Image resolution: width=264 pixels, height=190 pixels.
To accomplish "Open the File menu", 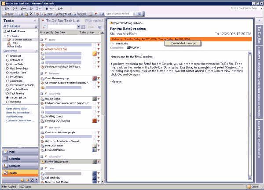I will pos(7,8).
